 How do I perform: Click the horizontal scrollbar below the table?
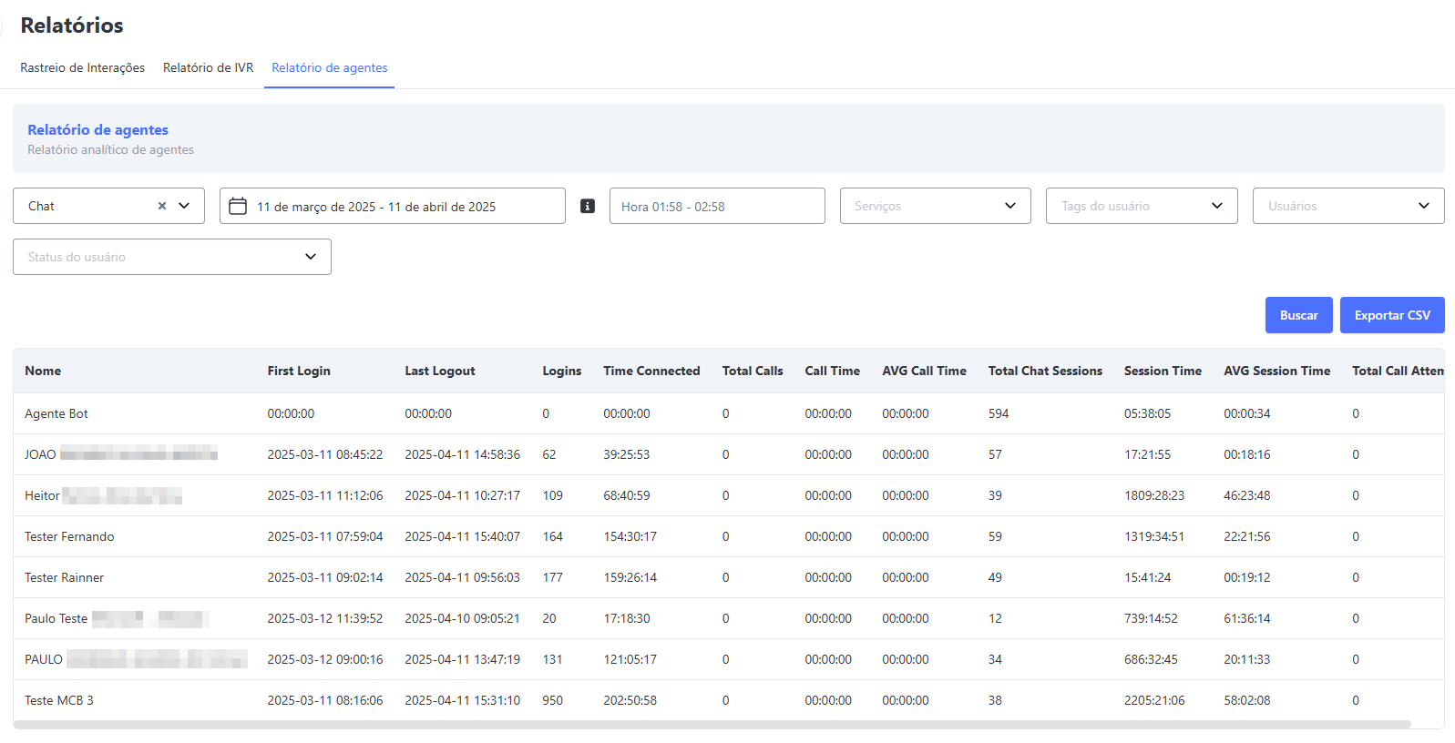[x=711, y=725]
